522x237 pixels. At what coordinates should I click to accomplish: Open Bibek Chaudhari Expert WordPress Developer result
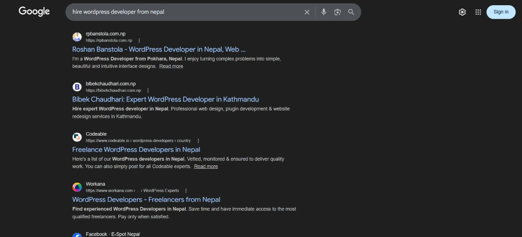pos(165,100)
